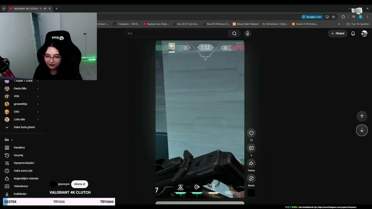Click the DESTEK donation progress bar
372x209 pixels.
click(59, 202)
